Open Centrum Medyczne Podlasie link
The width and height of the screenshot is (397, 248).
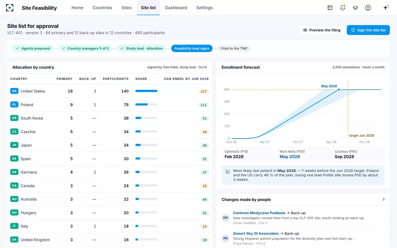click(259, 213)
